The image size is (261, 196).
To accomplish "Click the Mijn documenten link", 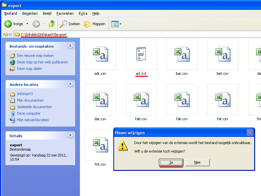I will tap(30, 100).
